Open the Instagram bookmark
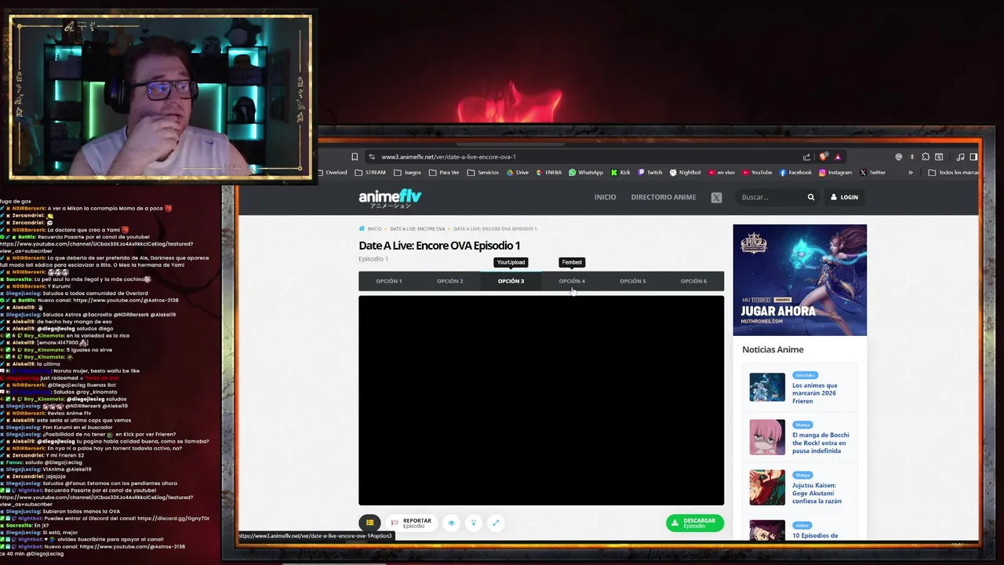Screen dimensions: 1004x565 coord(835,173)
